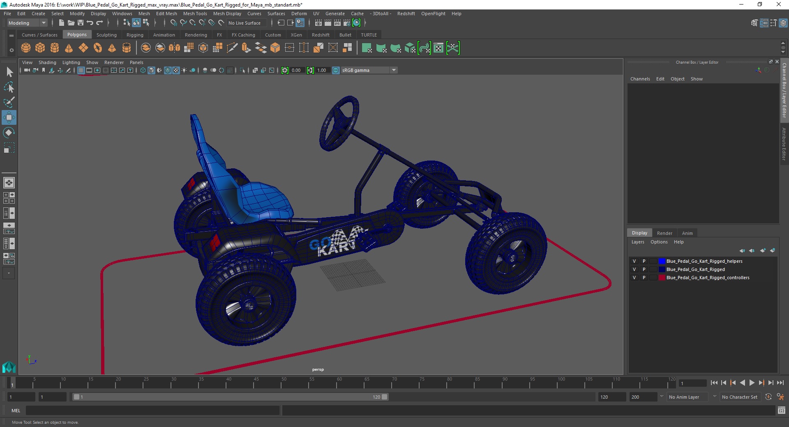The height and width of the screenshot is (427, 789).
Task: Activate the Move tool
Action: pos(9,117)
